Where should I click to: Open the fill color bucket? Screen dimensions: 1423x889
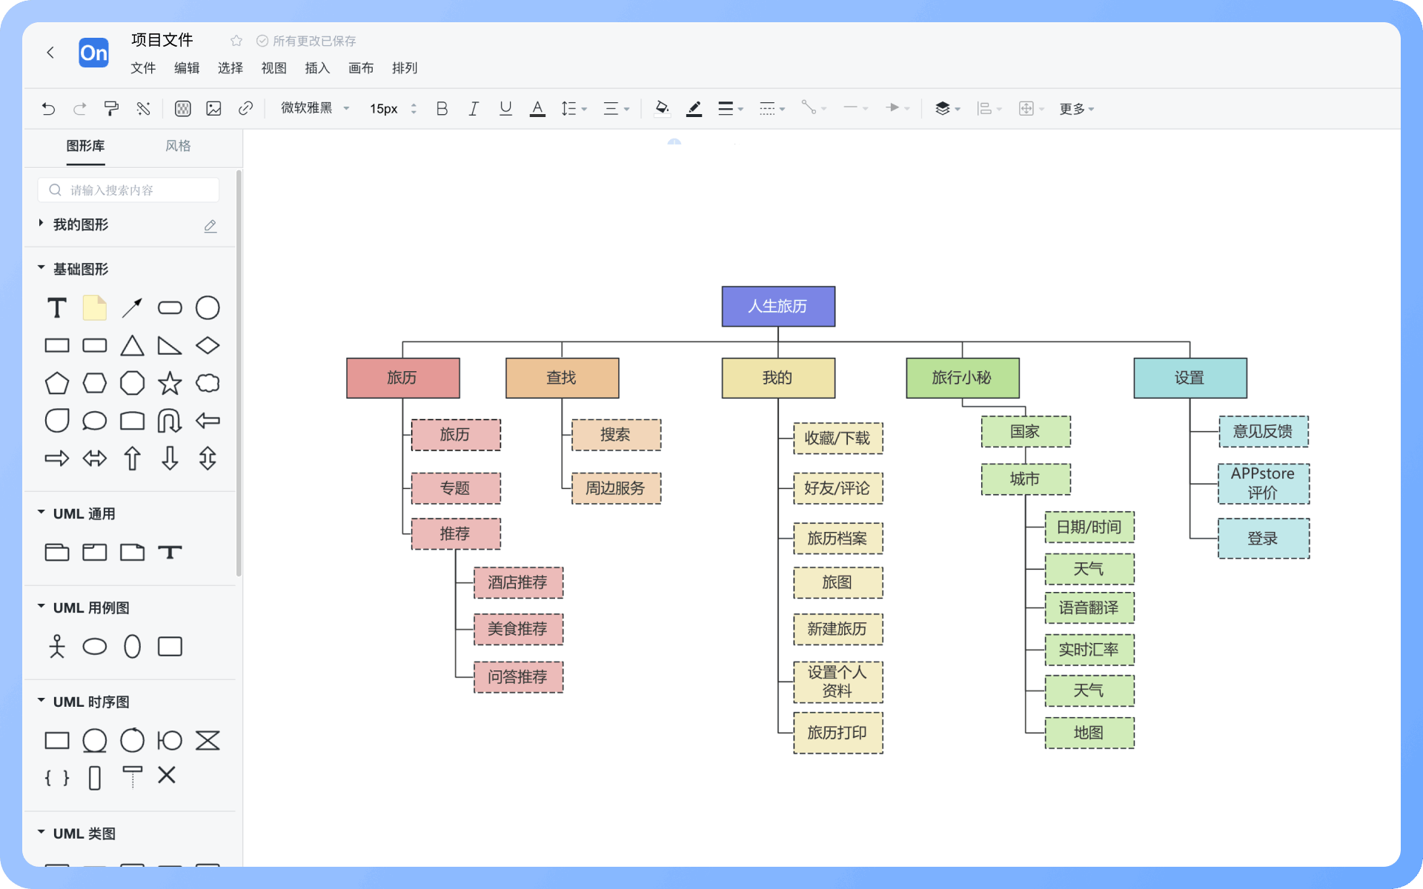[662, 109]
